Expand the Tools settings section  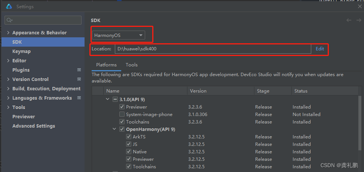[x=8, y=107]
